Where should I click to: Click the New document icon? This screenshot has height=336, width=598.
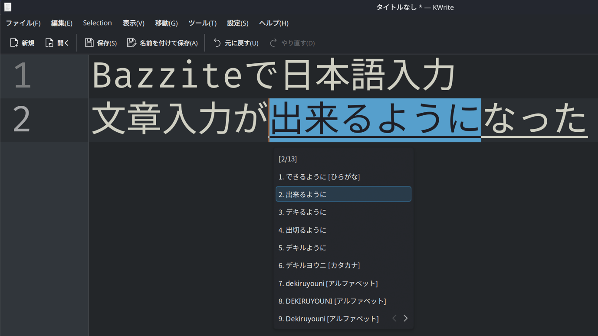click(x=14, y=42)
